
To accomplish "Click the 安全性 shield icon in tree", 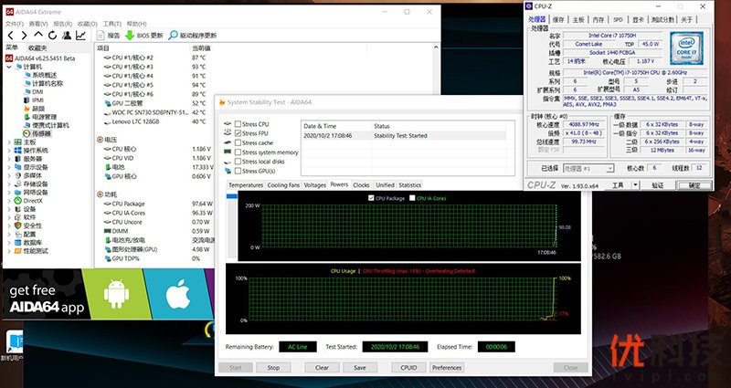I will click(17, 225).
